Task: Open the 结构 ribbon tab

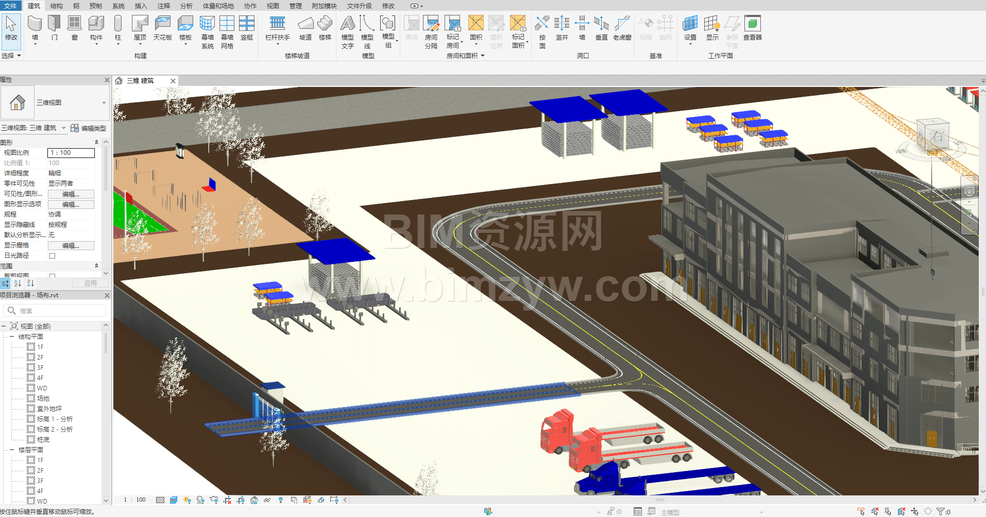Action: tap(57, 6)
